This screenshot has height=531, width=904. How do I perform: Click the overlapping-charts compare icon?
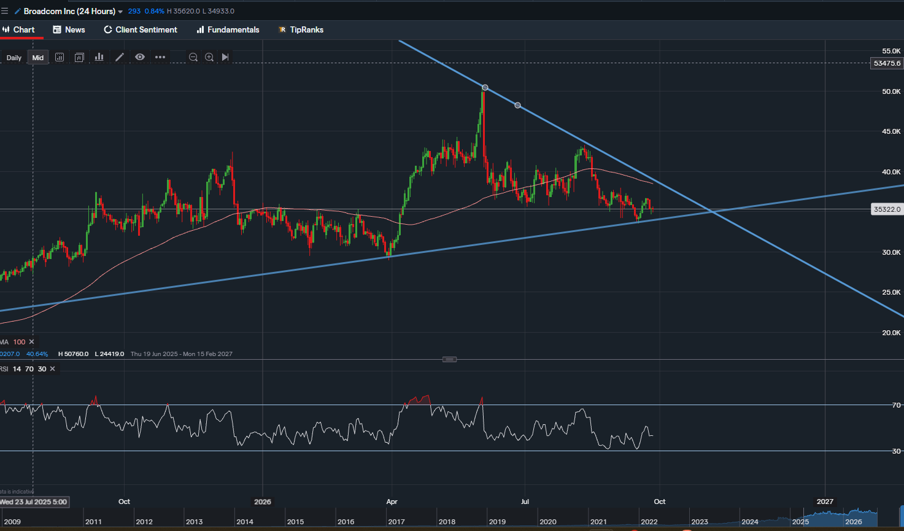[79, 57]
